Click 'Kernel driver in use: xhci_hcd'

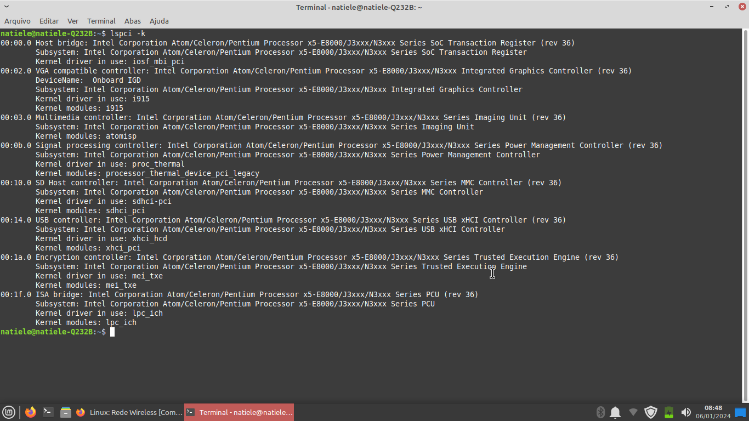click(x=101, y=238)
